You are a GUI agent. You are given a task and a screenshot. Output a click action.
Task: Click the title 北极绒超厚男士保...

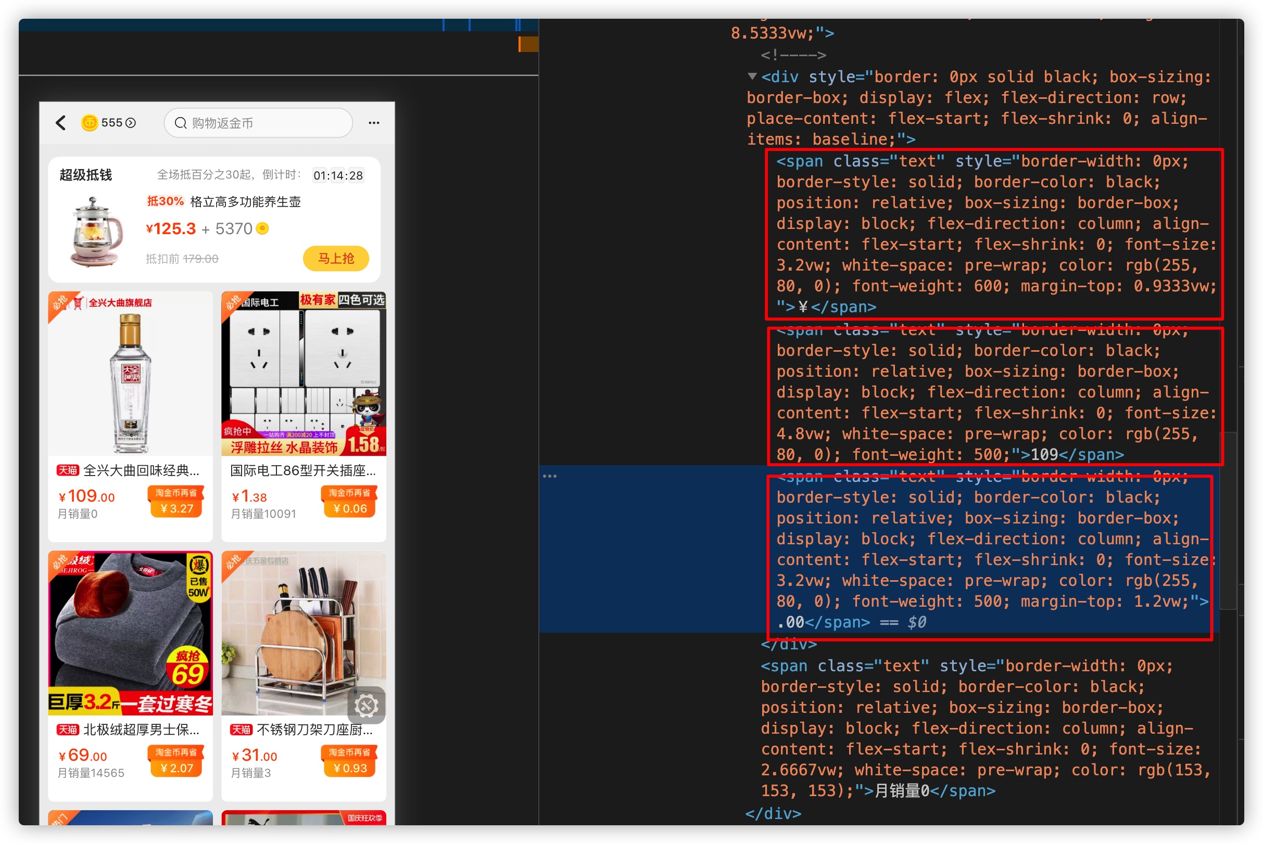(x=141, y=730)
